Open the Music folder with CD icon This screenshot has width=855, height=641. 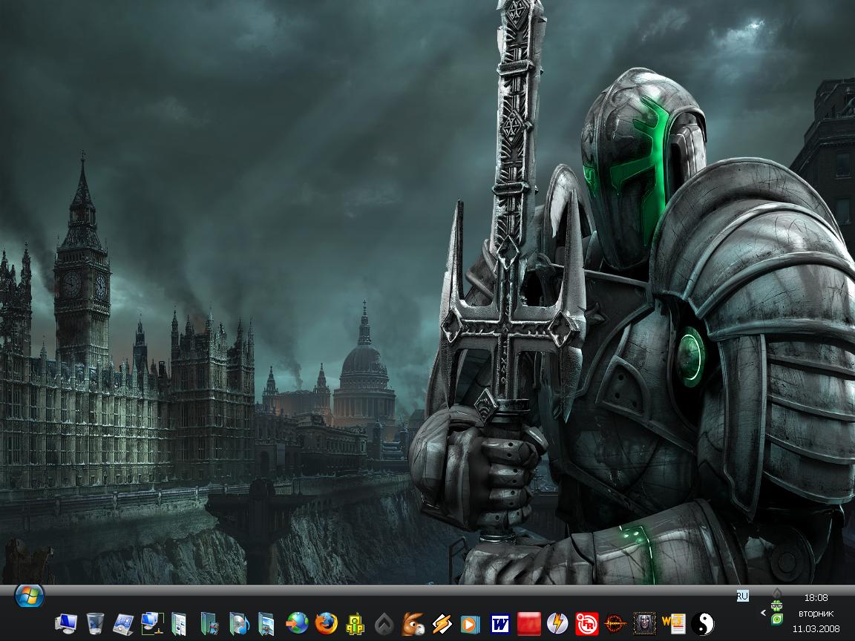coord(238,623)
